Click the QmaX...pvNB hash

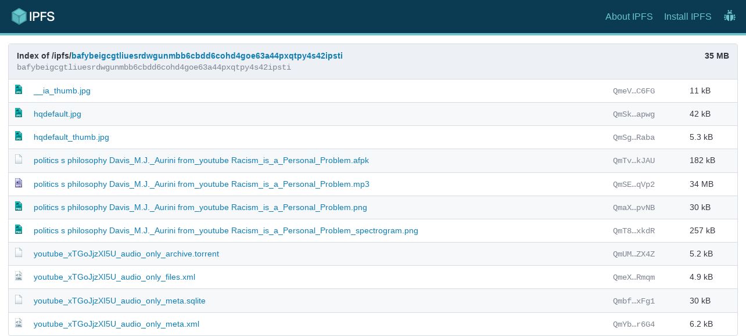point(634,207)
